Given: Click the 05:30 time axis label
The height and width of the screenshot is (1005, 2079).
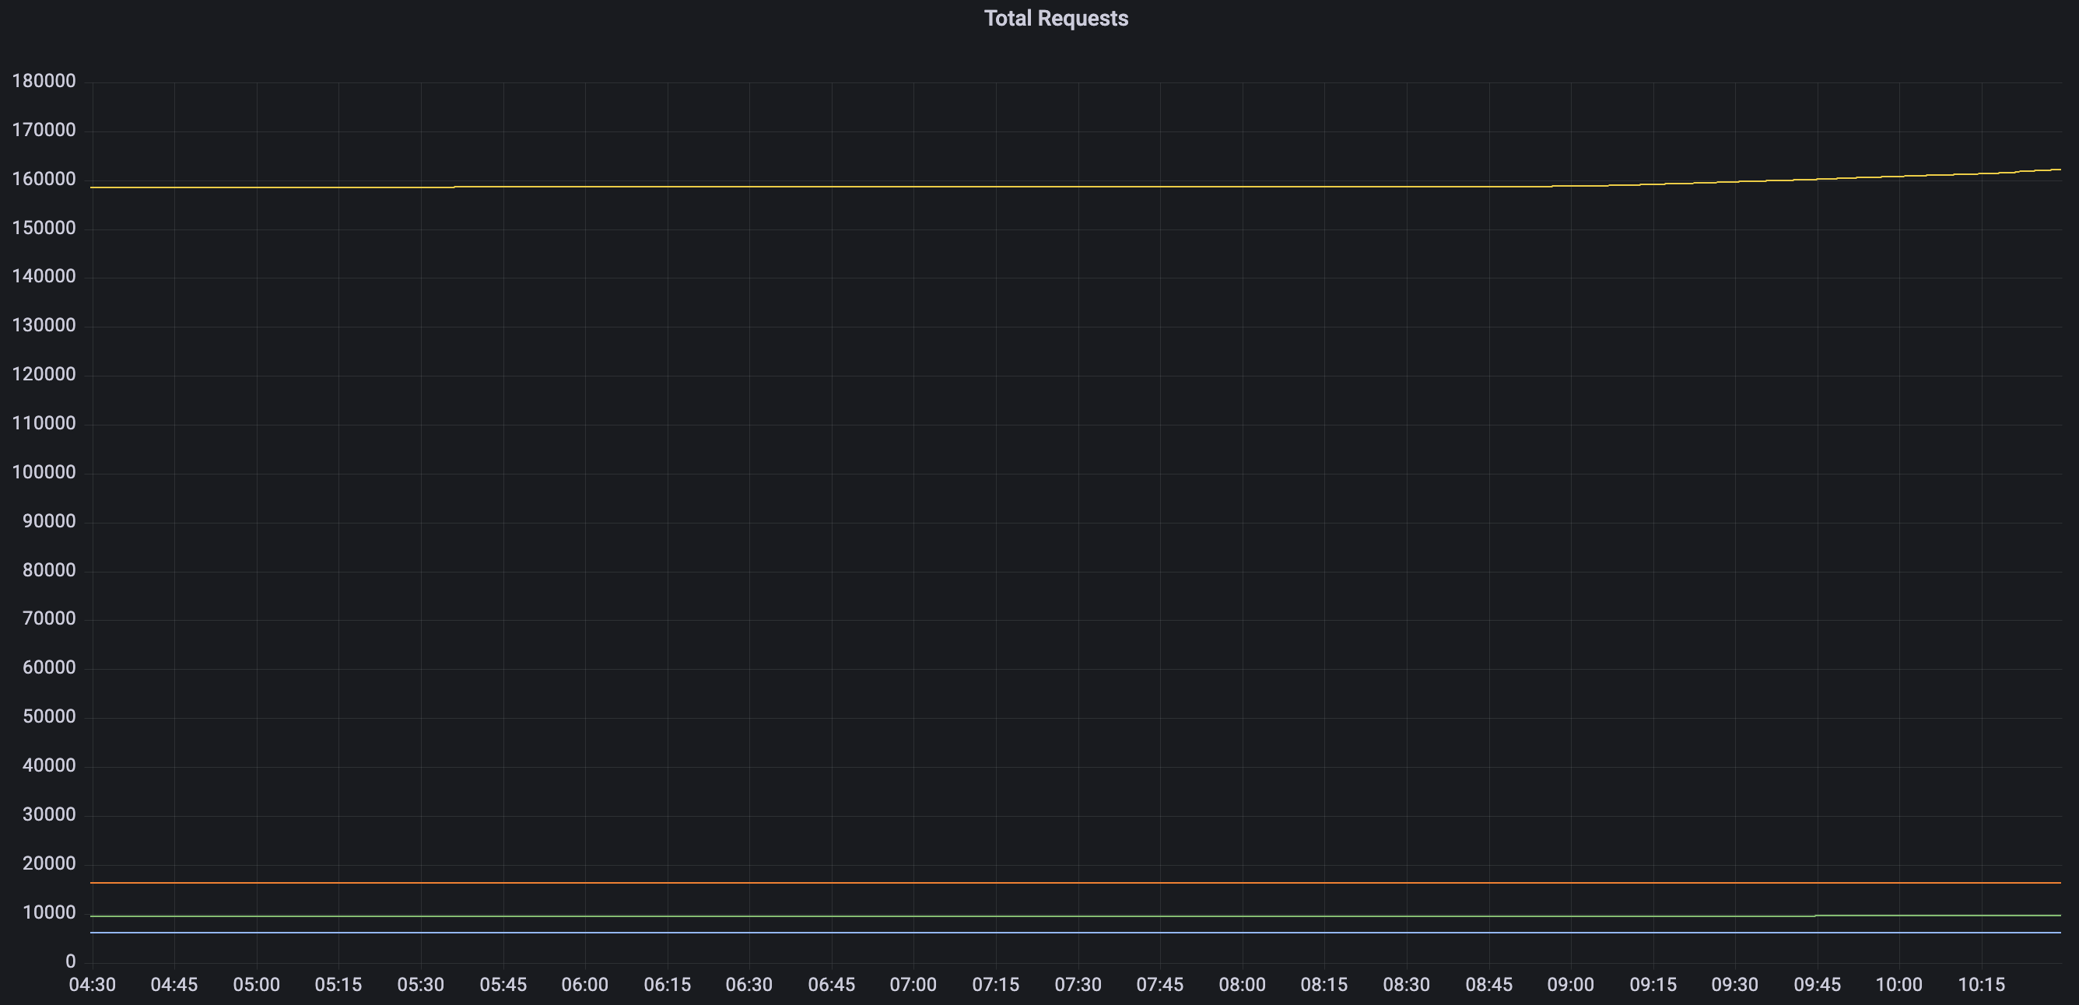Looking at the screenshot, I should tap(420, 984).
